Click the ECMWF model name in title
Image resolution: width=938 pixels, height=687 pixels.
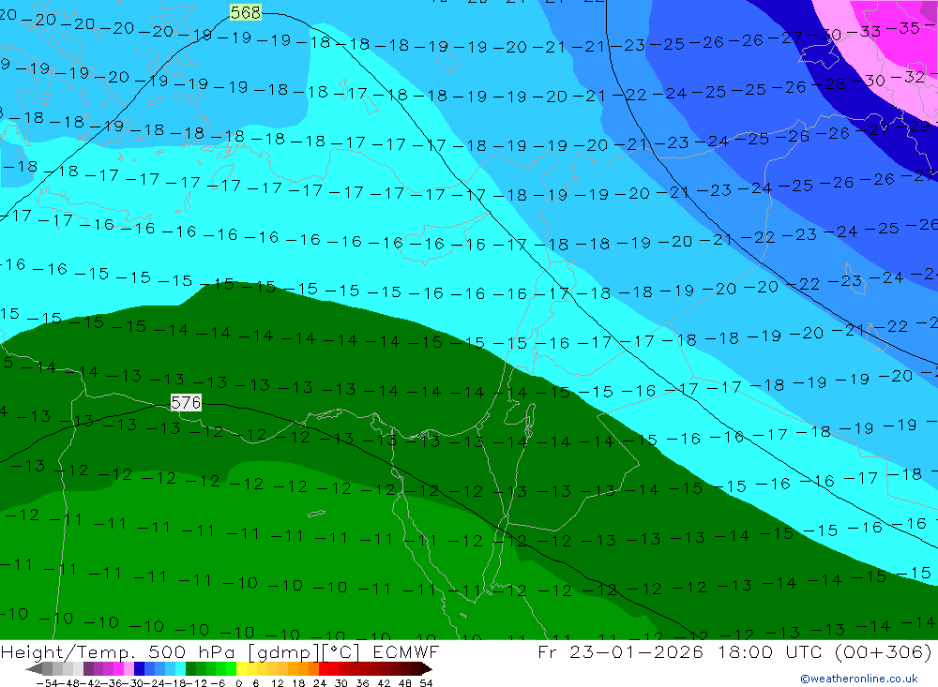pos(405,651)
